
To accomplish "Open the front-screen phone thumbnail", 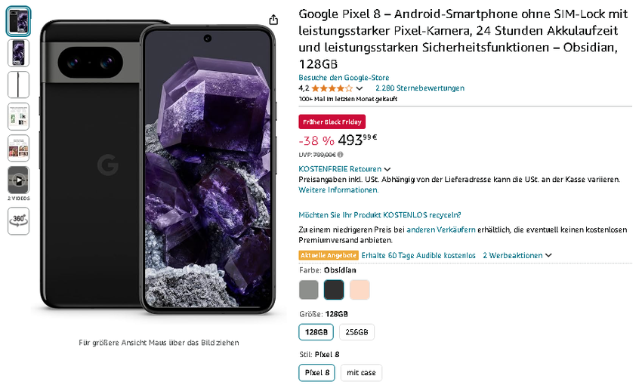I will pyautogui.click(x=18, y=53).
